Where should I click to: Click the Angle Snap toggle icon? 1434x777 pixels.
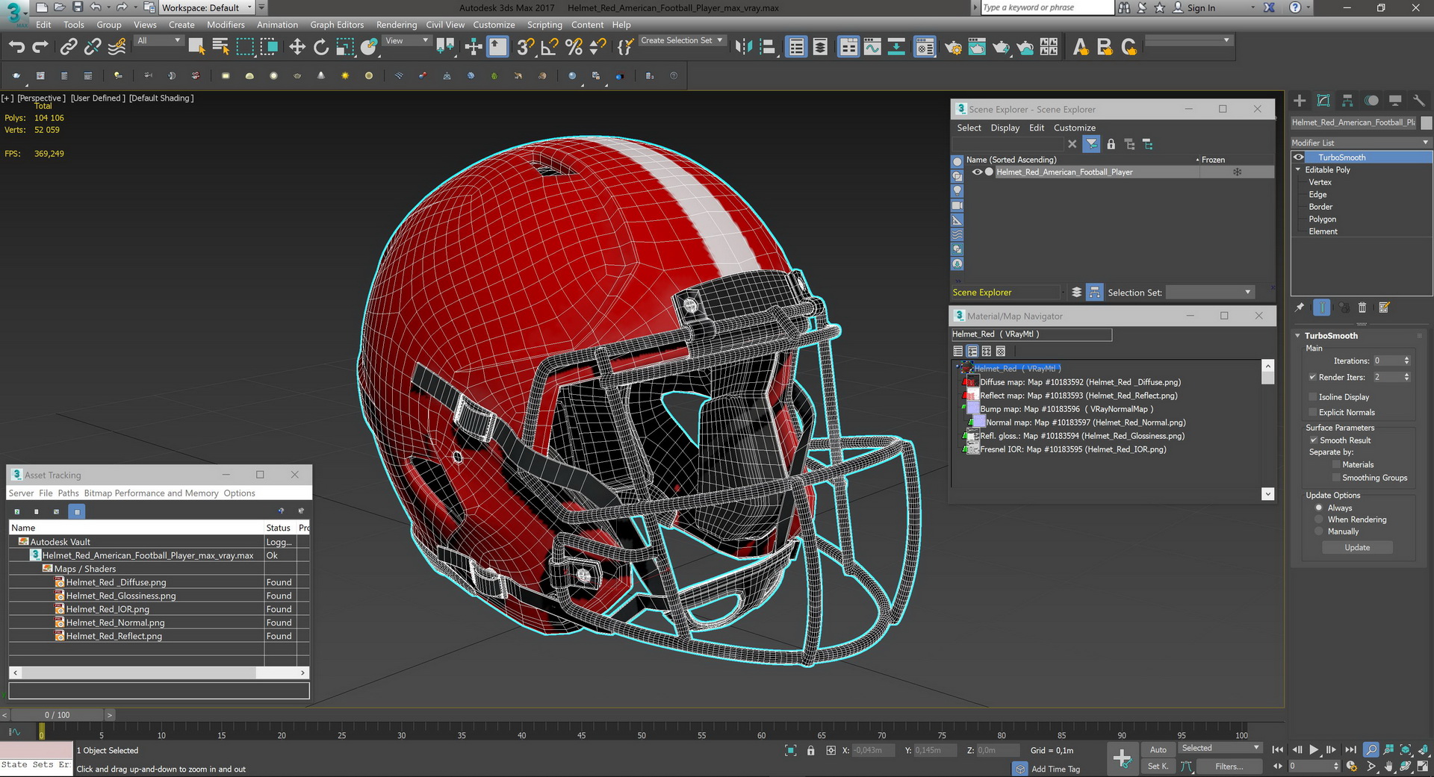click(x=549, y=47)
